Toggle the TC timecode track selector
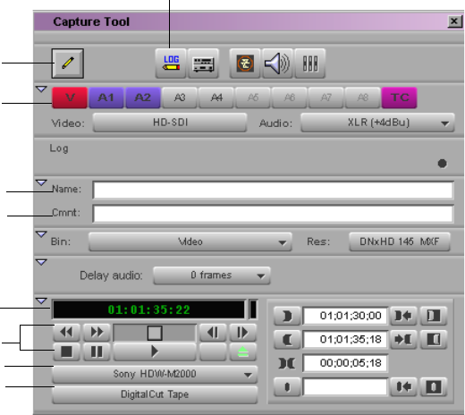Viewport: 465px width, 415px height. tap(400, 97)
